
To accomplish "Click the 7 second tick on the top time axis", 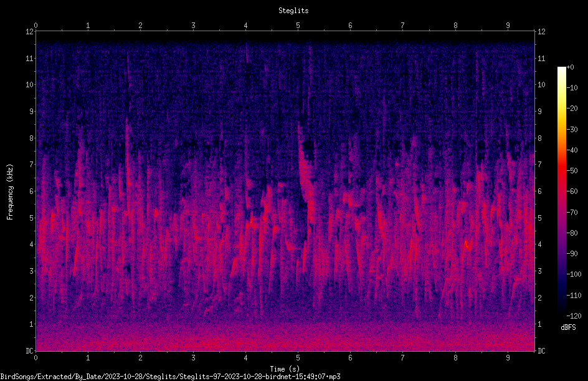I will click(403, 26).
